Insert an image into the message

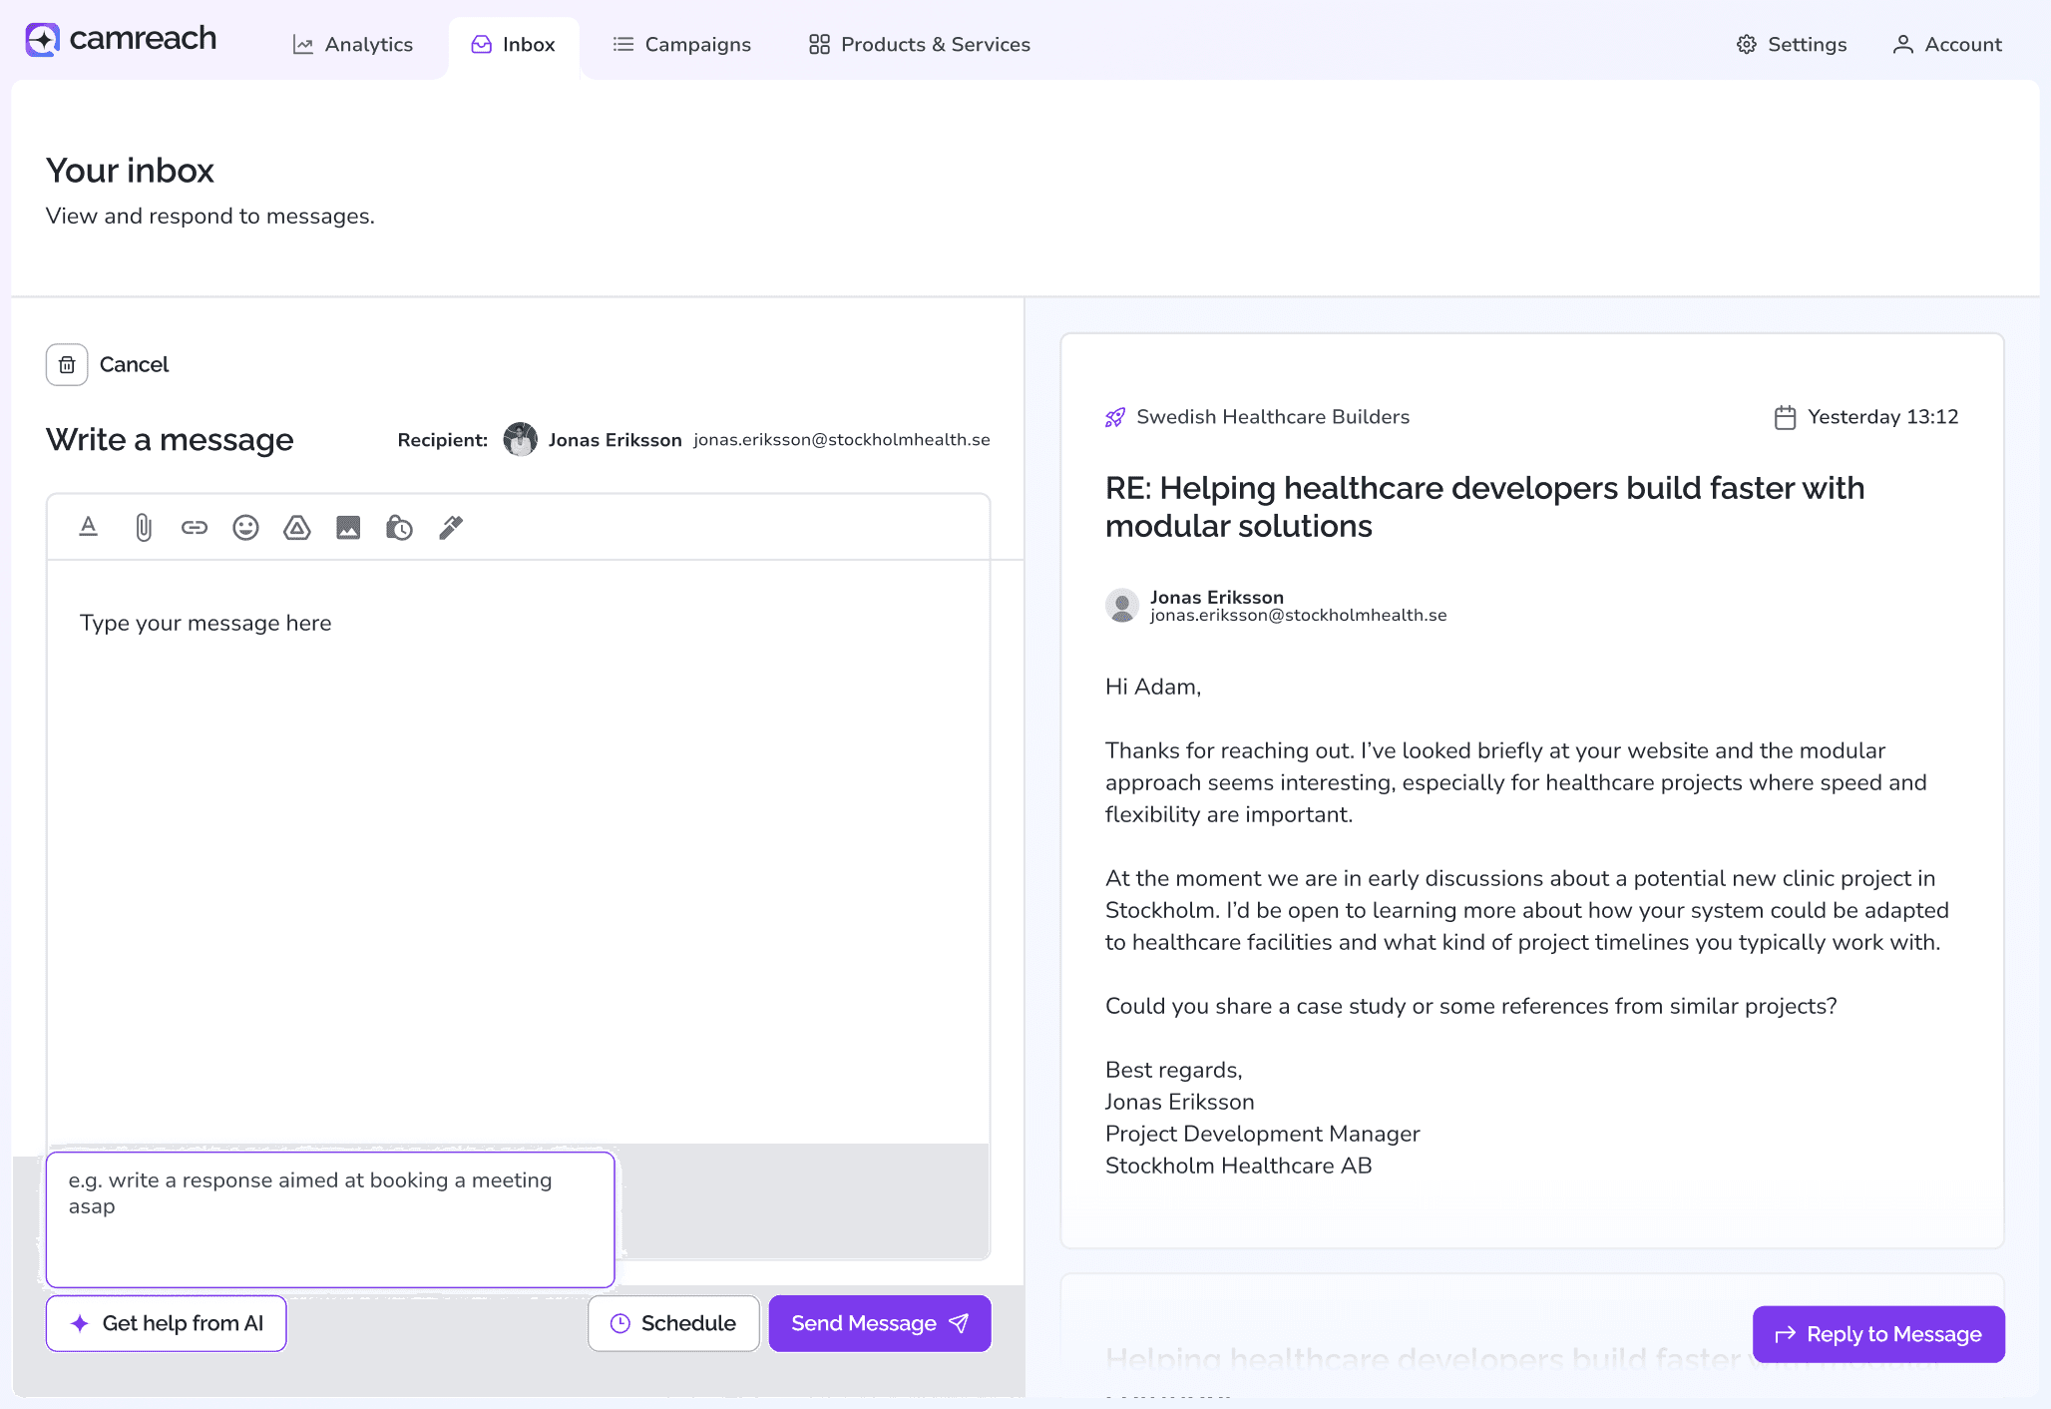coord(348,527)
